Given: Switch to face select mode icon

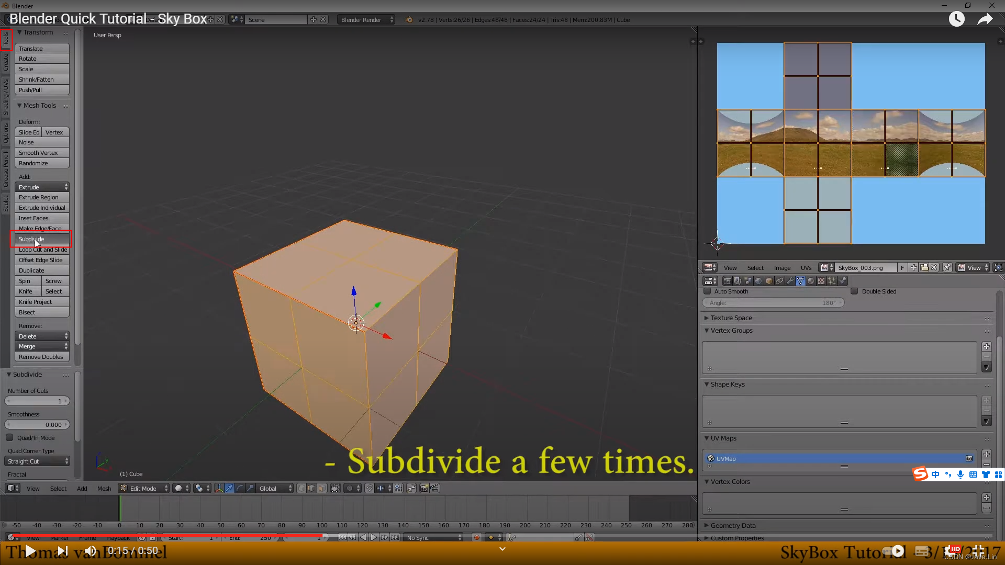Looking at the screenshot, I should click(322, 488).
